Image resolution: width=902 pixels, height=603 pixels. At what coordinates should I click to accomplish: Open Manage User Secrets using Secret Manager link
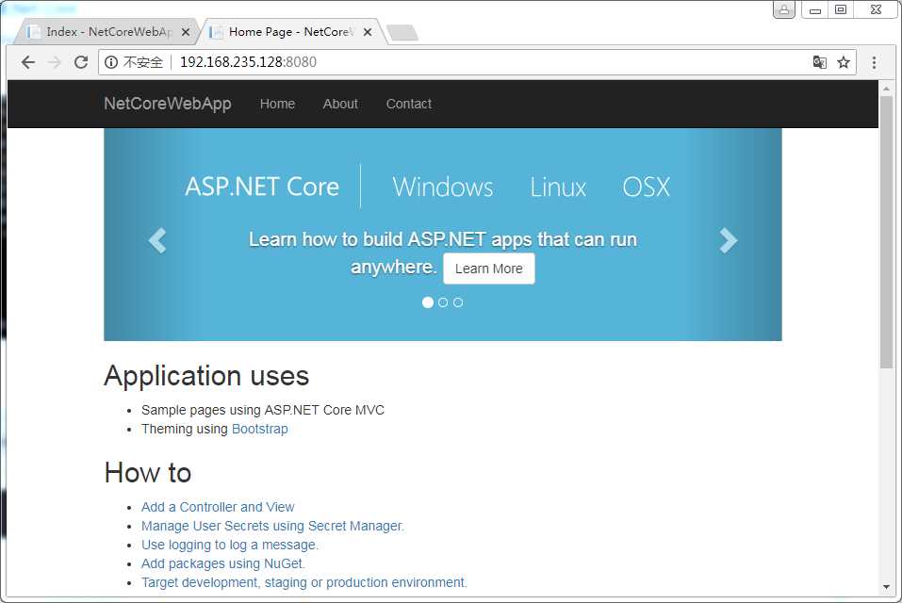point(272,526)
